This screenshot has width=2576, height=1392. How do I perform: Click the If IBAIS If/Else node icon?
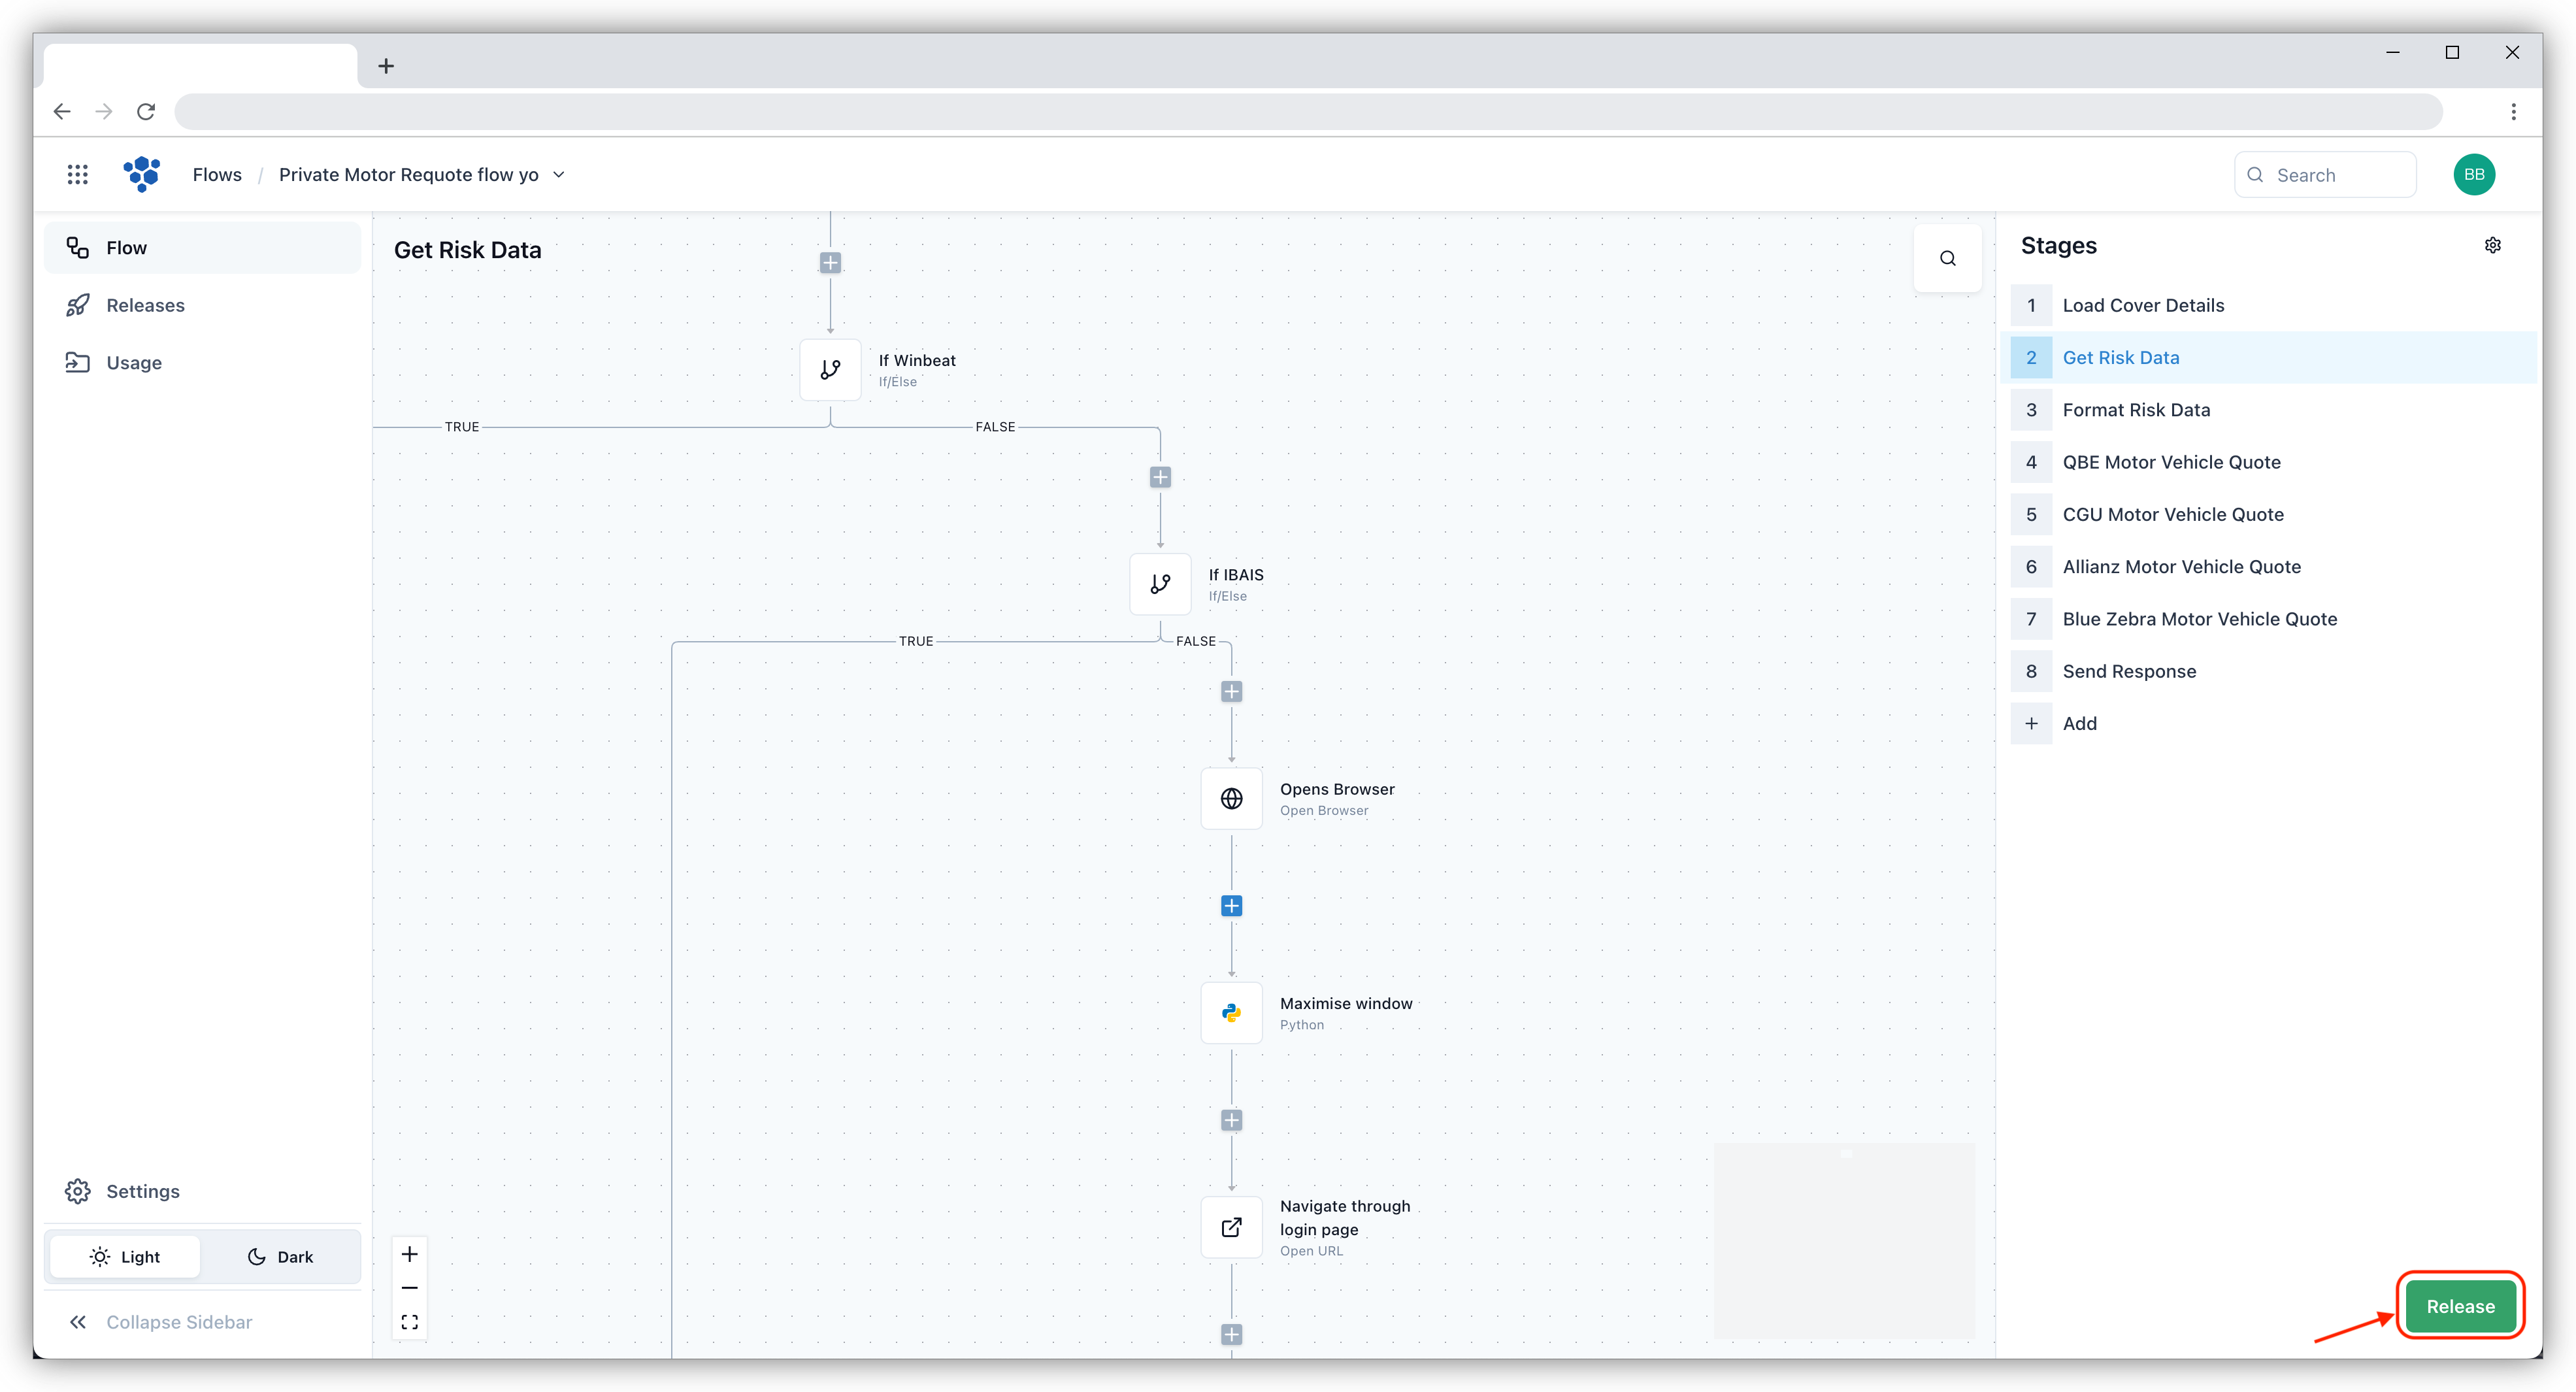pyautogui.click(x=1160, y=584)
